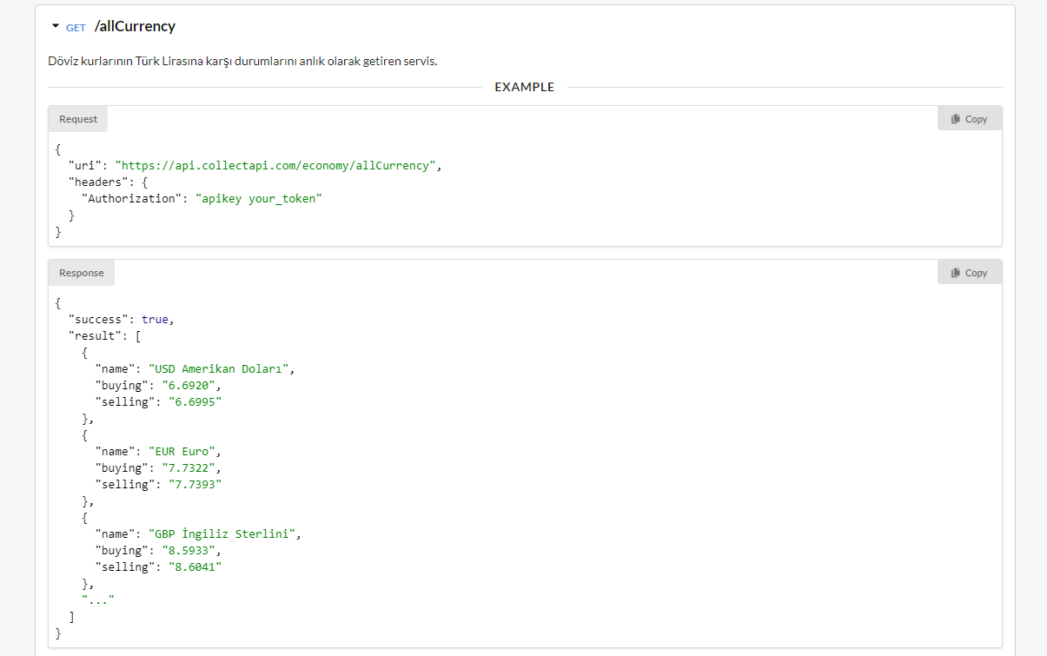
Task: Click the GBP selling value "8.6041"
Action: click(195, 567)
